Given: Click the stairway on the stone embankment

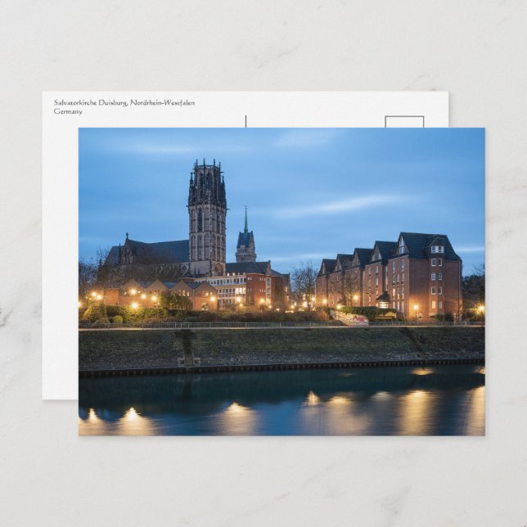Looking at the screenshot, I should (x=188, y=349).
